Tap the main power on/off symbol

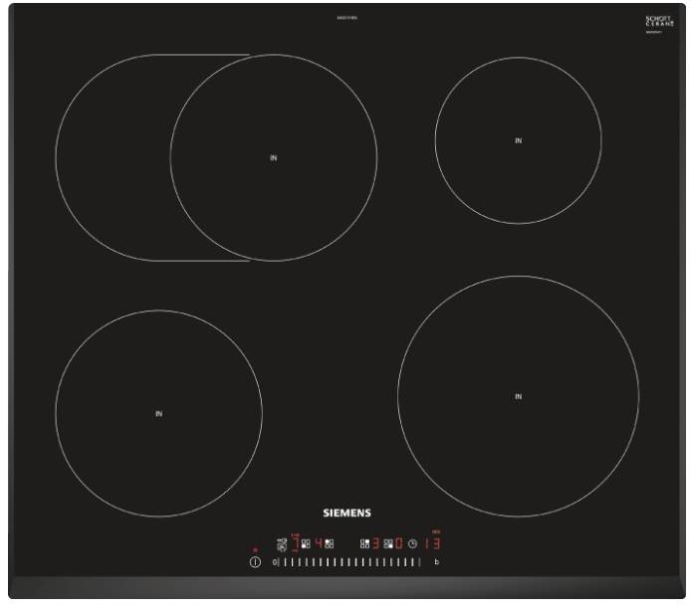click(x=255, y=562)
